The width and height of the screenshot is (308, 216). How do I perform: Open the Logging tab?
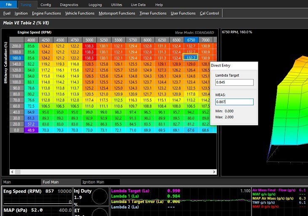coord(95,5)
